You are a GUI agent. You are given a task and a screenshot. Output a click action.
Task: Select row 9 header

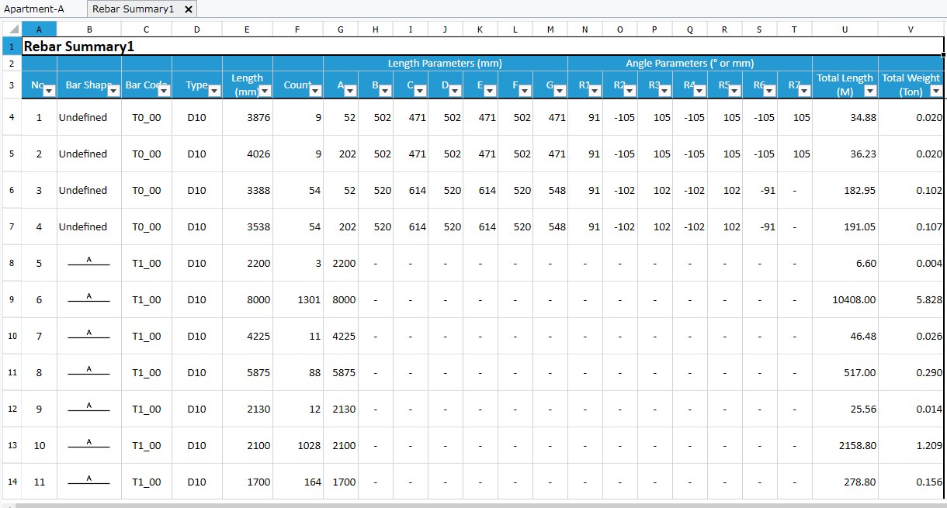(11, 299)
